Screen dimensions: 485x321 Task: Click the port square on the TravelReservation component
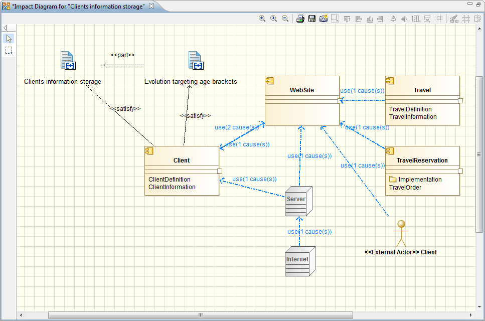pyautogui.click(x=460, y=171)
